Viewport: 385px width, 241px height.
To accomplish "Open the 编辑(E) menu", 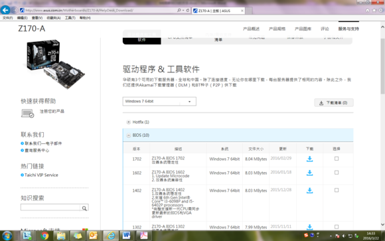I will point(22,18).
